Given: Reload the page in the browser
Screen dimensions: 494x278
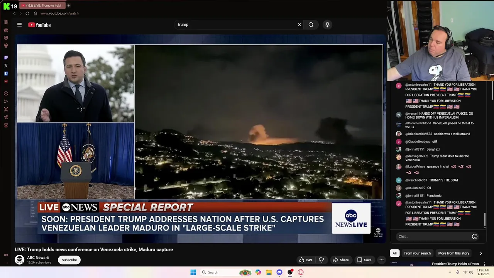Looking at the screenshot, I should (27, 14).
